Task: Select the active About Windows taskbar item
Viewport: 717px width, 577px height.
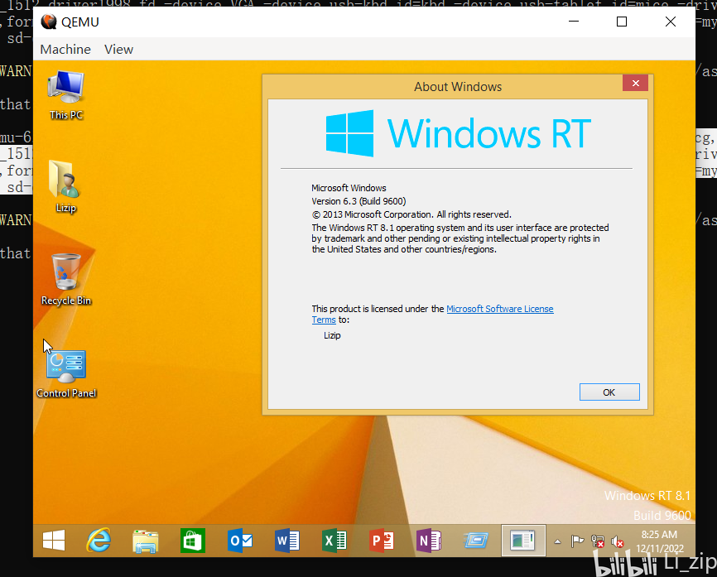Action: click(523, 541)
